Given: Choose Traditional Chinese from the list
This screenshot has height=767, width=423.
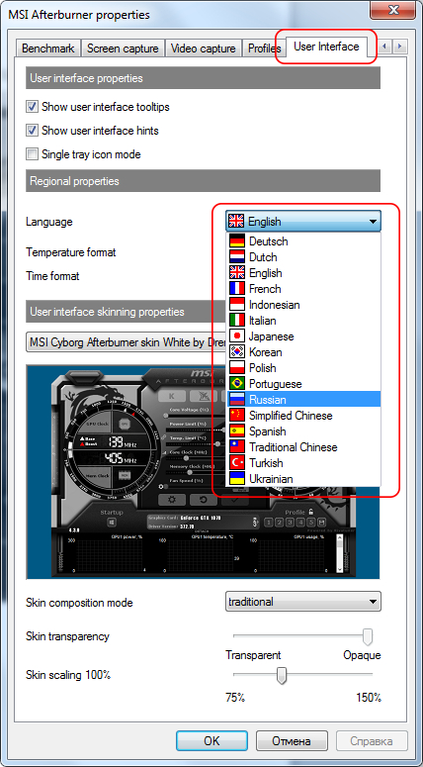Looking at the screenshot, I should pyautogui.click(x=303, y=447).
